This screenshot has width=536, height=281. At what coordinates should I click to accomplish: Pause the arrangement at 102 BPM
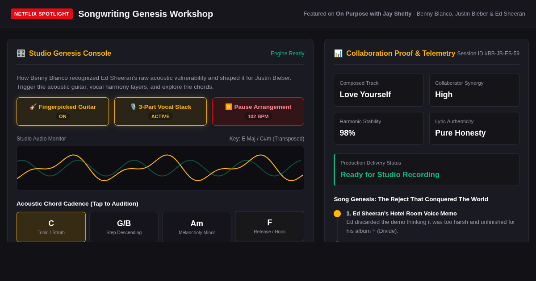(258, 112)
